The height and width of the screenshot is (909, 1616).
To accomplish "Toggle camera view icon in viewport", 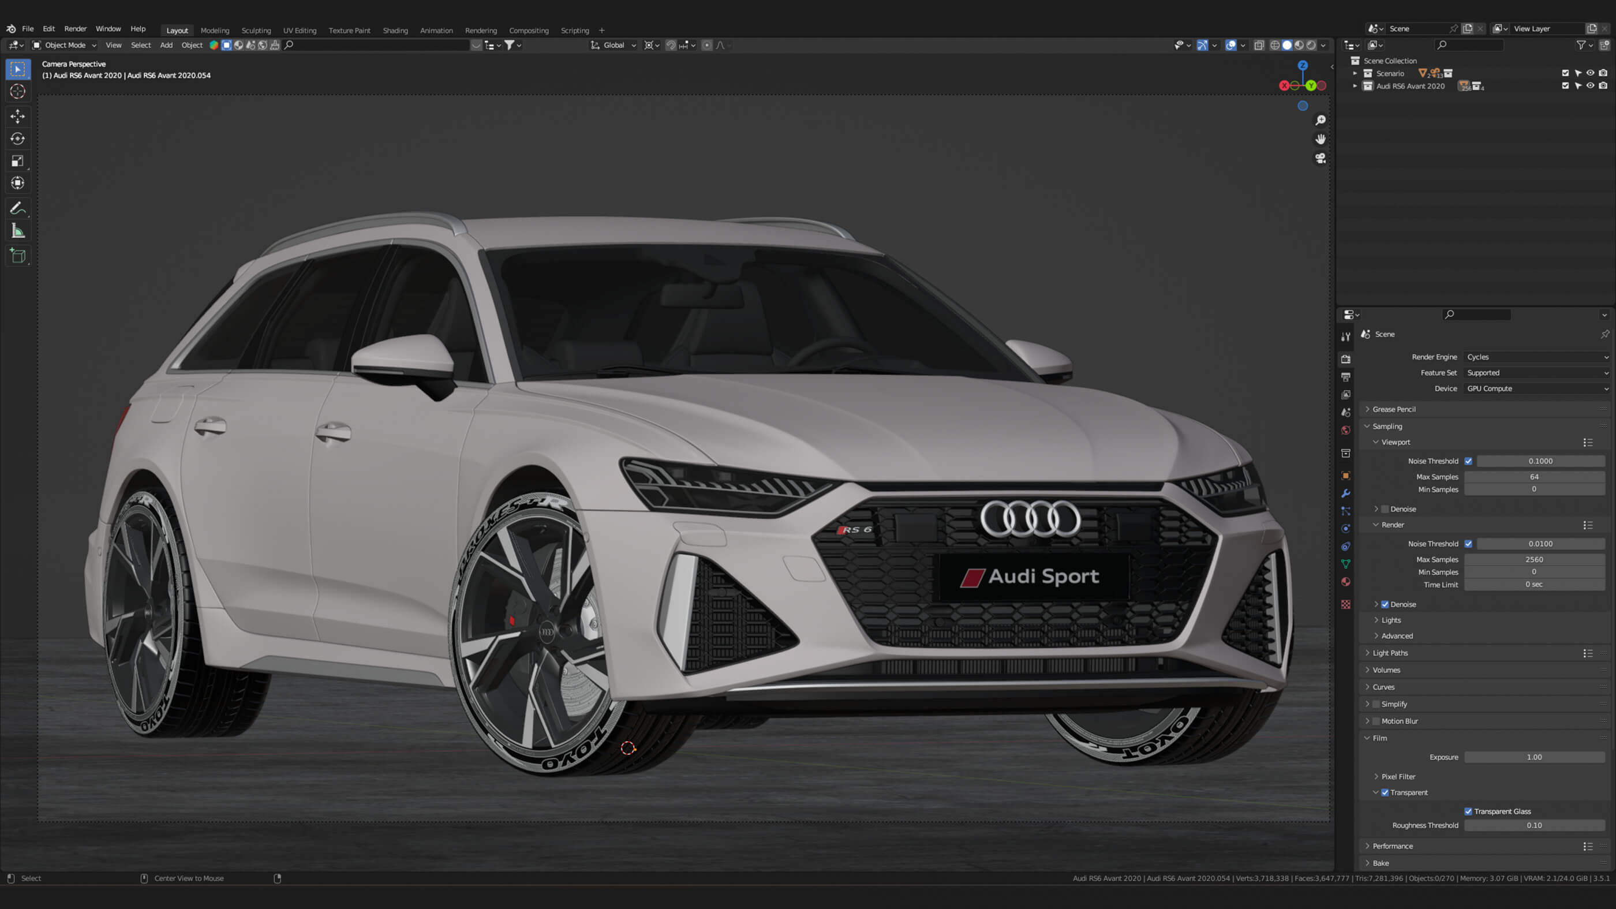I will 1321,158.
